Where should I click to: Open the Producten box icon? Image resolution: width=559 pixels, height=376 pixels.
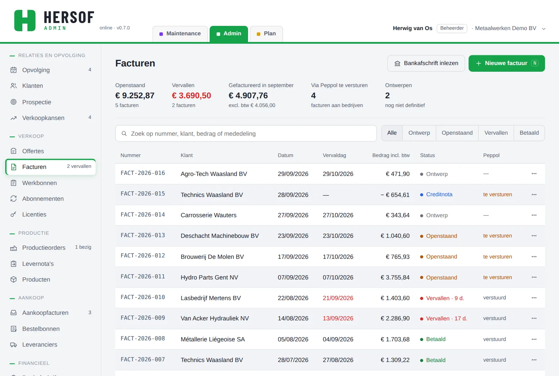[14, 279]
